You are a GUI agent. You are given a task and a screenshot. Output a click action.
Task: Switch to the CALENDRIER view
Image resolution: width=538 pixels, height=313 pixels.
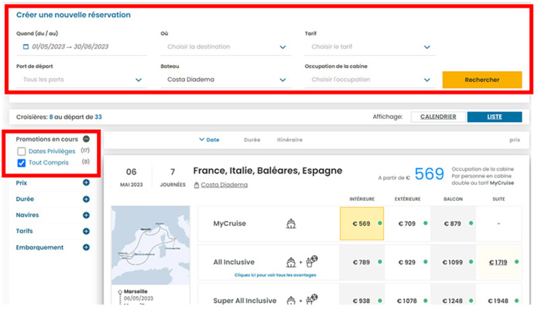[x=438, y=117]
